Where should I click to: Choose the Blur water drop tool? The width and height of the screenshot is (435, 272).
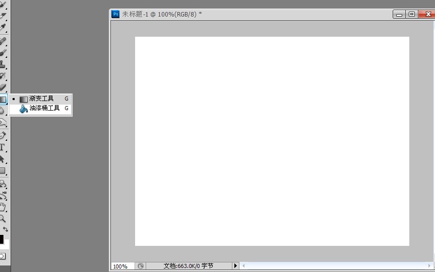tap(3, 111)
